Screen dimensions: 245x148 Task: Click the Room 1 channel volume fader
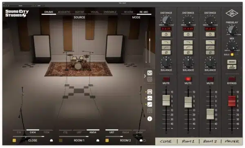(188, 102)
